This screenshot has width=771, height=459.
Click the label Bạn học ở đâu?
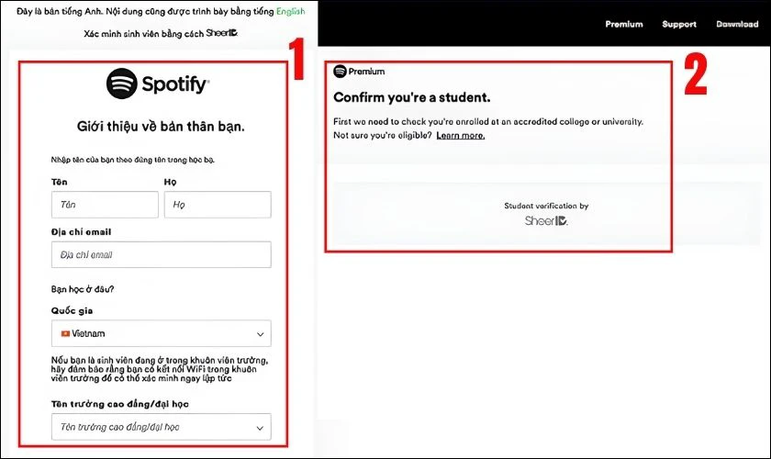tap(82, 289)
